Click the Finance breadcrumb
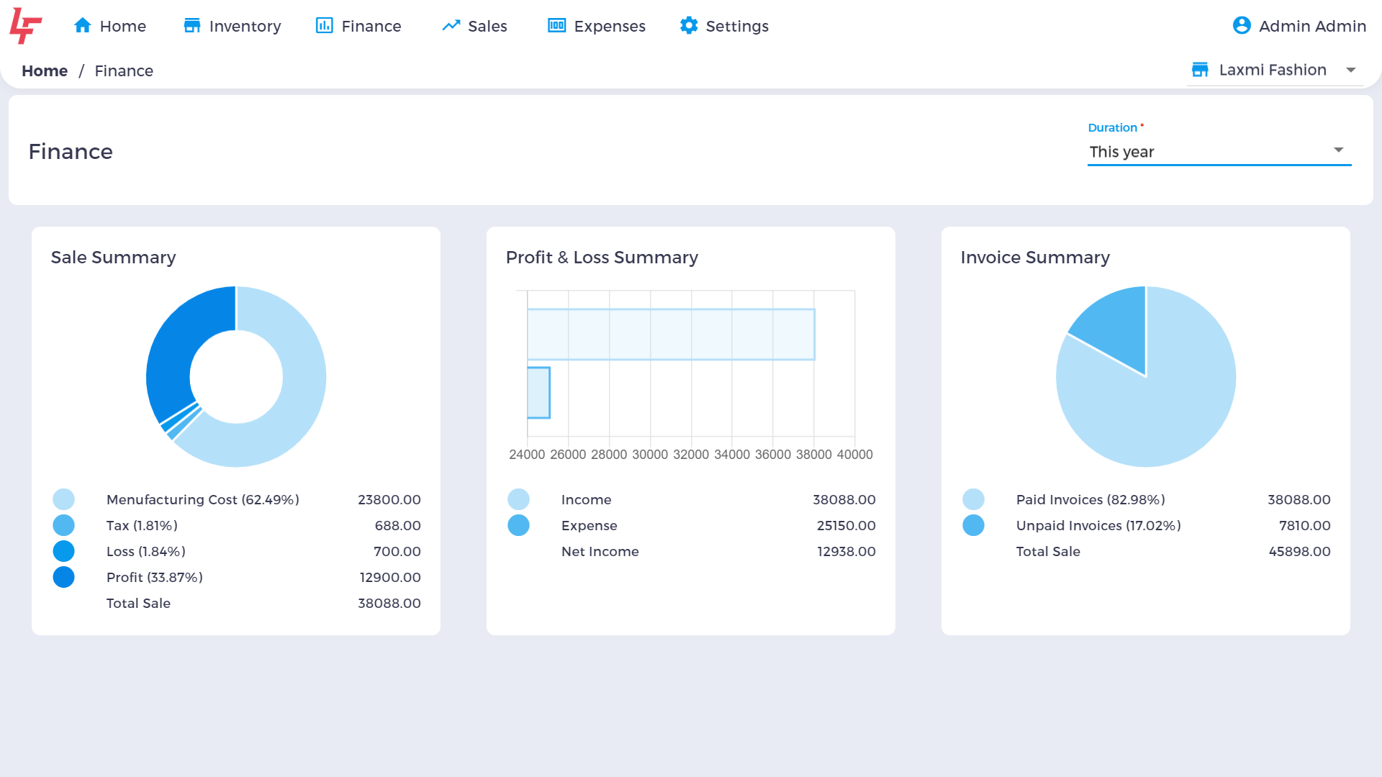Screen dimensions: 1382x777 (124, 71)
